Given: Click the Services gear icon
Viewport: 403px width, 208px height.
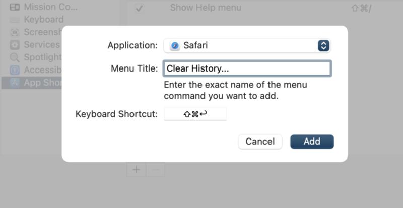Looking at the screenshot, I should click(x=15, y=45).
